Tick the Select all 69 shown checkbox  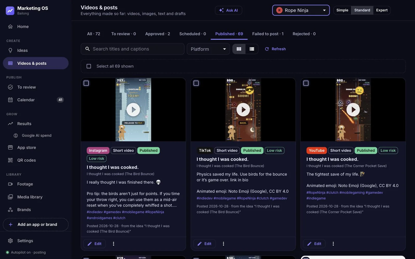coord(89,66)
